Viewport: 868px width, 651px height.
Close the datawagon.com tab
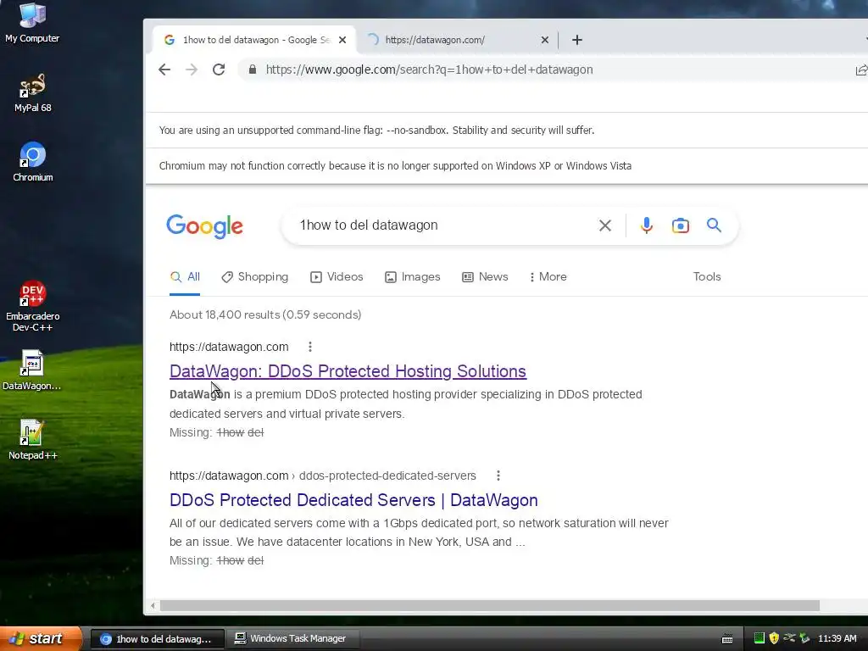545,40
